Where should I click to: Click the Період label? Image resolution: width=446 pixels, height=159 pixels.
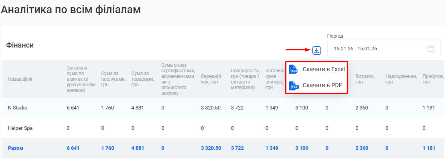click(x=335, y=36)
